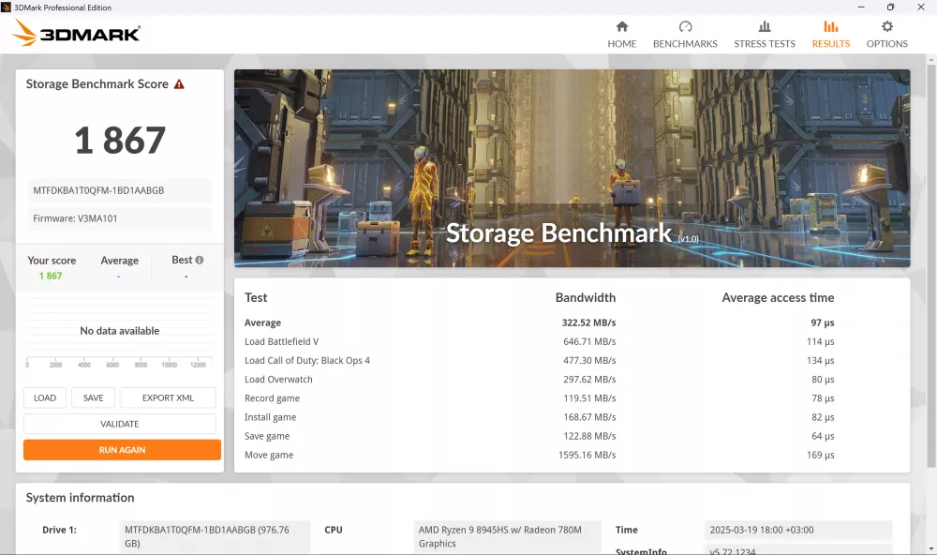Click the red warning triangle beside score
The height and width of the screenshot is (555, 937).
tap(179, 84)
